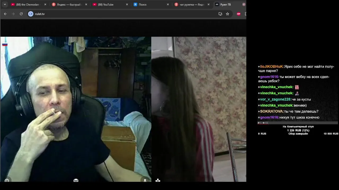339x190 pixels.
Task: Click the '0 RUB' goal start label
Action: (262, 134)
